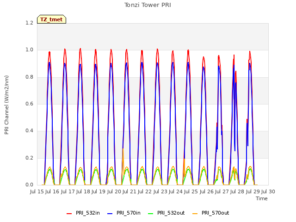Click the PRI_532out legend label
The image size is (296, 222).
[x=171, y=213]
